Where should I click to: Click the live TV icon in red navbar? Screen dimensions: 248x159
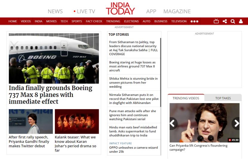pos(216,21)
